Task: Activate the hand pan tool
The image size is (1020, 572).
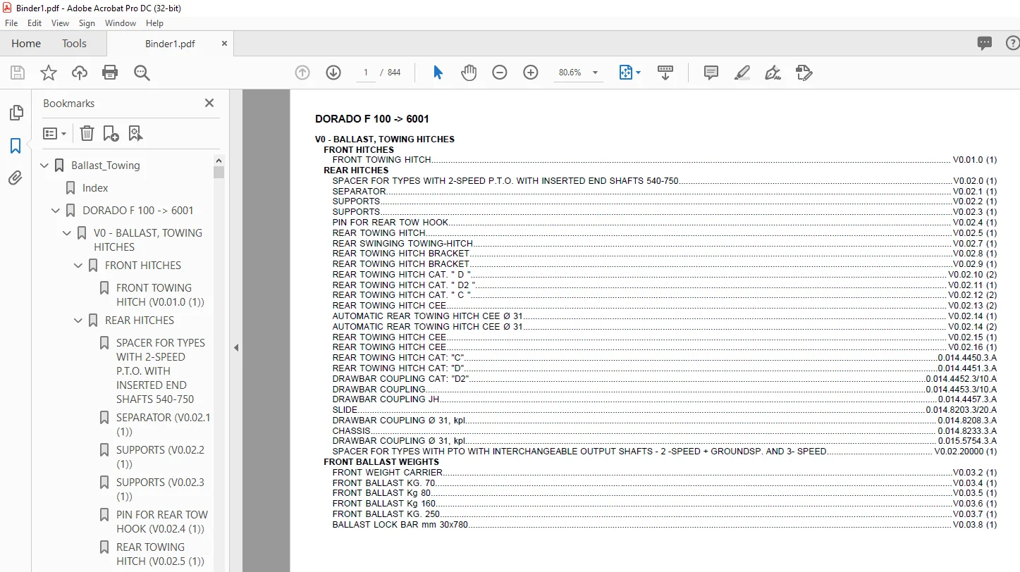Action: pos(469,73)
